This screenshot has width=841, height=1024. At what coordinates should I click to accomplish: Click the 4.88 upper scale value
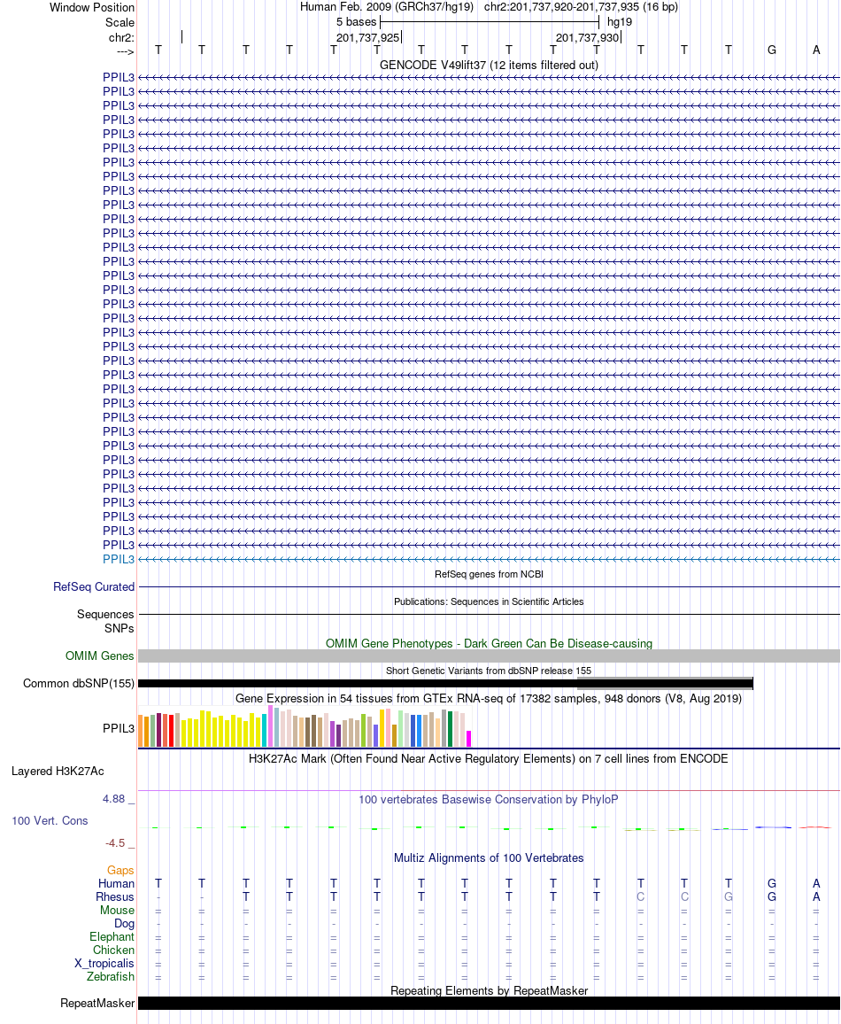[113, 799]
